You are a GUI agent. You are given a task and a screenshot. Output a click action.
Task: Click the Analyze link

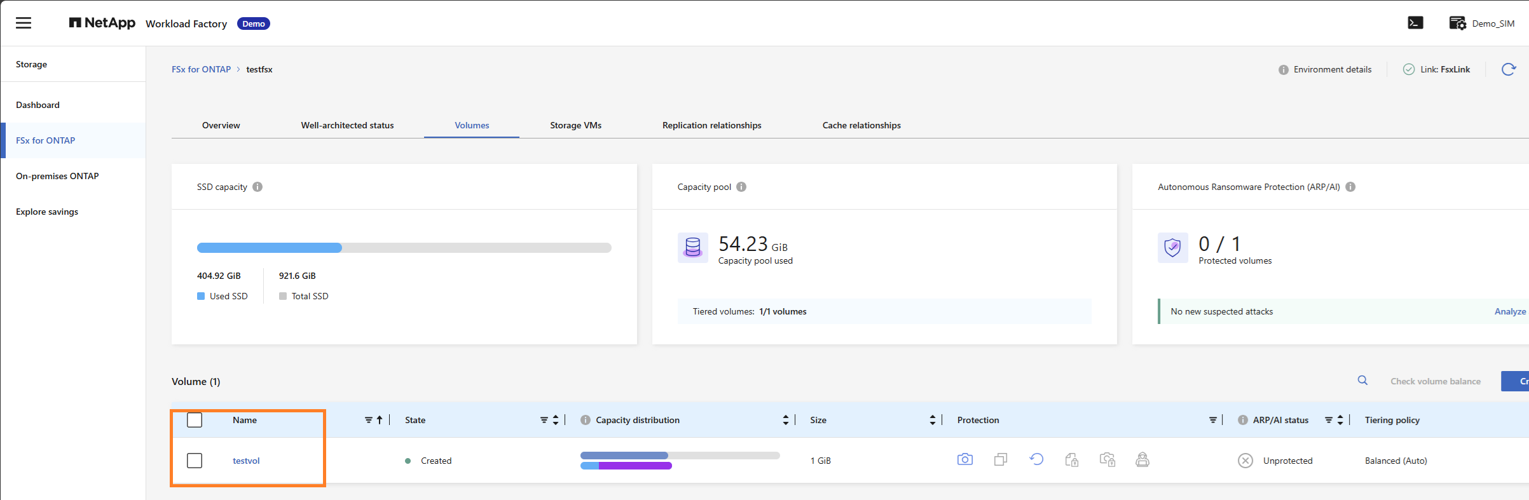(1510, 311)
